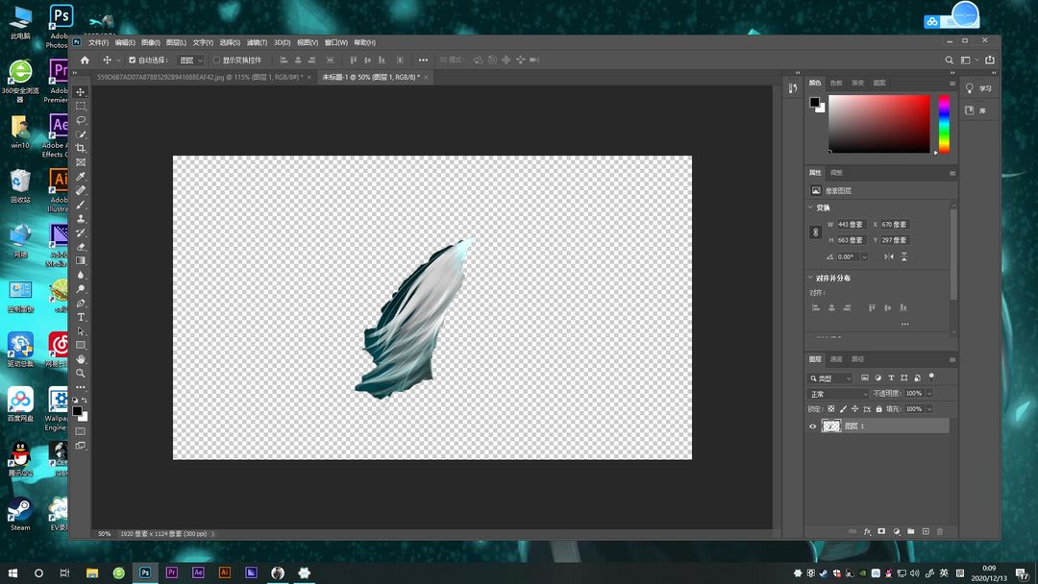Select the Lasso tool
The image size is (1038, 584).
(x=81, y=120)
